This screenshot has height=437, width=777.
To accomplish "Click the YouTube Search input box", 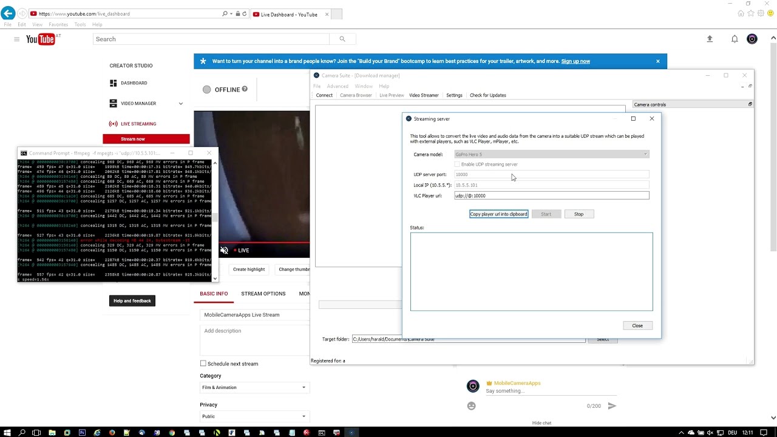I will (x=211, y=39).
